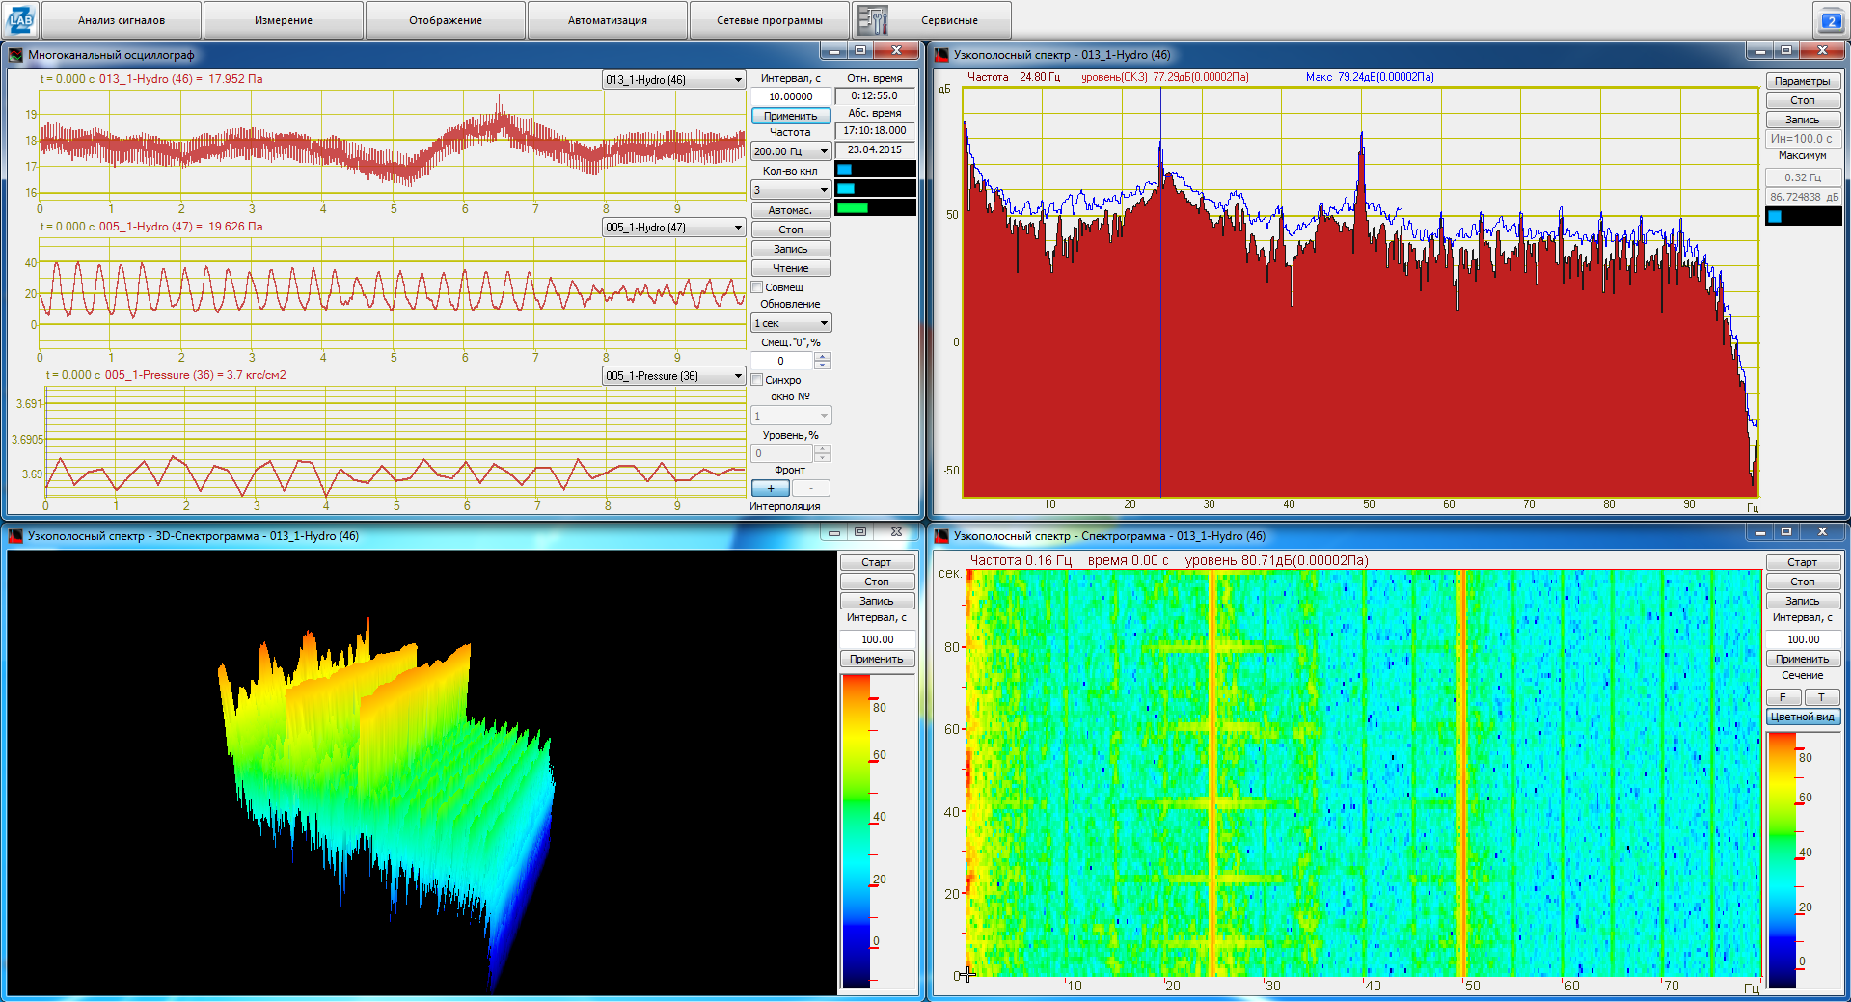Click Стоп in the 3D-Спектрограмма window
This screenshot has width=1851, height=1002.
[x=877, y=582]
